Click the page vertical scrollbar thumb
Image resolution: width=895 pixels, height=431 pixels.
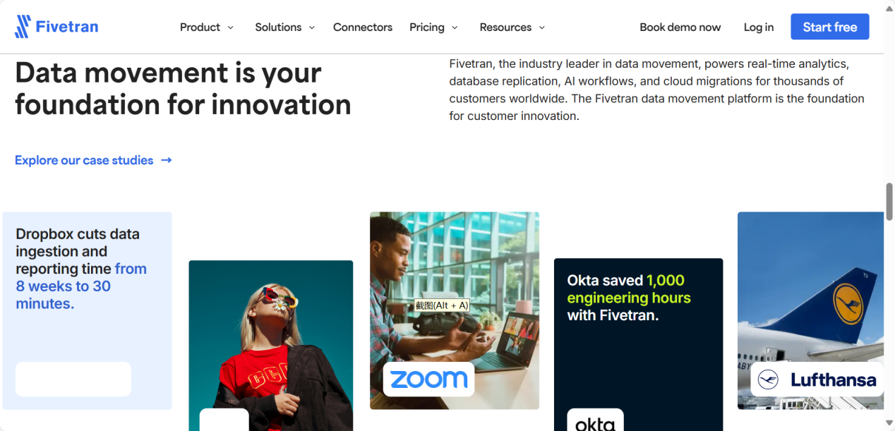coord(889,202)
